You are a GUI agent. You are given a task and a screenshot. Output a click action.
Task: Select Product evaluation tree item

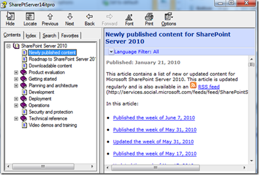pos(47,72)
